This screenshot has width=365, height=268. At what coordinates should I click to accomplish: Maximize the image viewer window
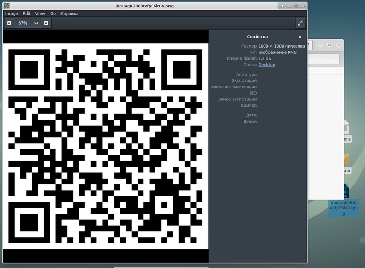tap(296, 6)
